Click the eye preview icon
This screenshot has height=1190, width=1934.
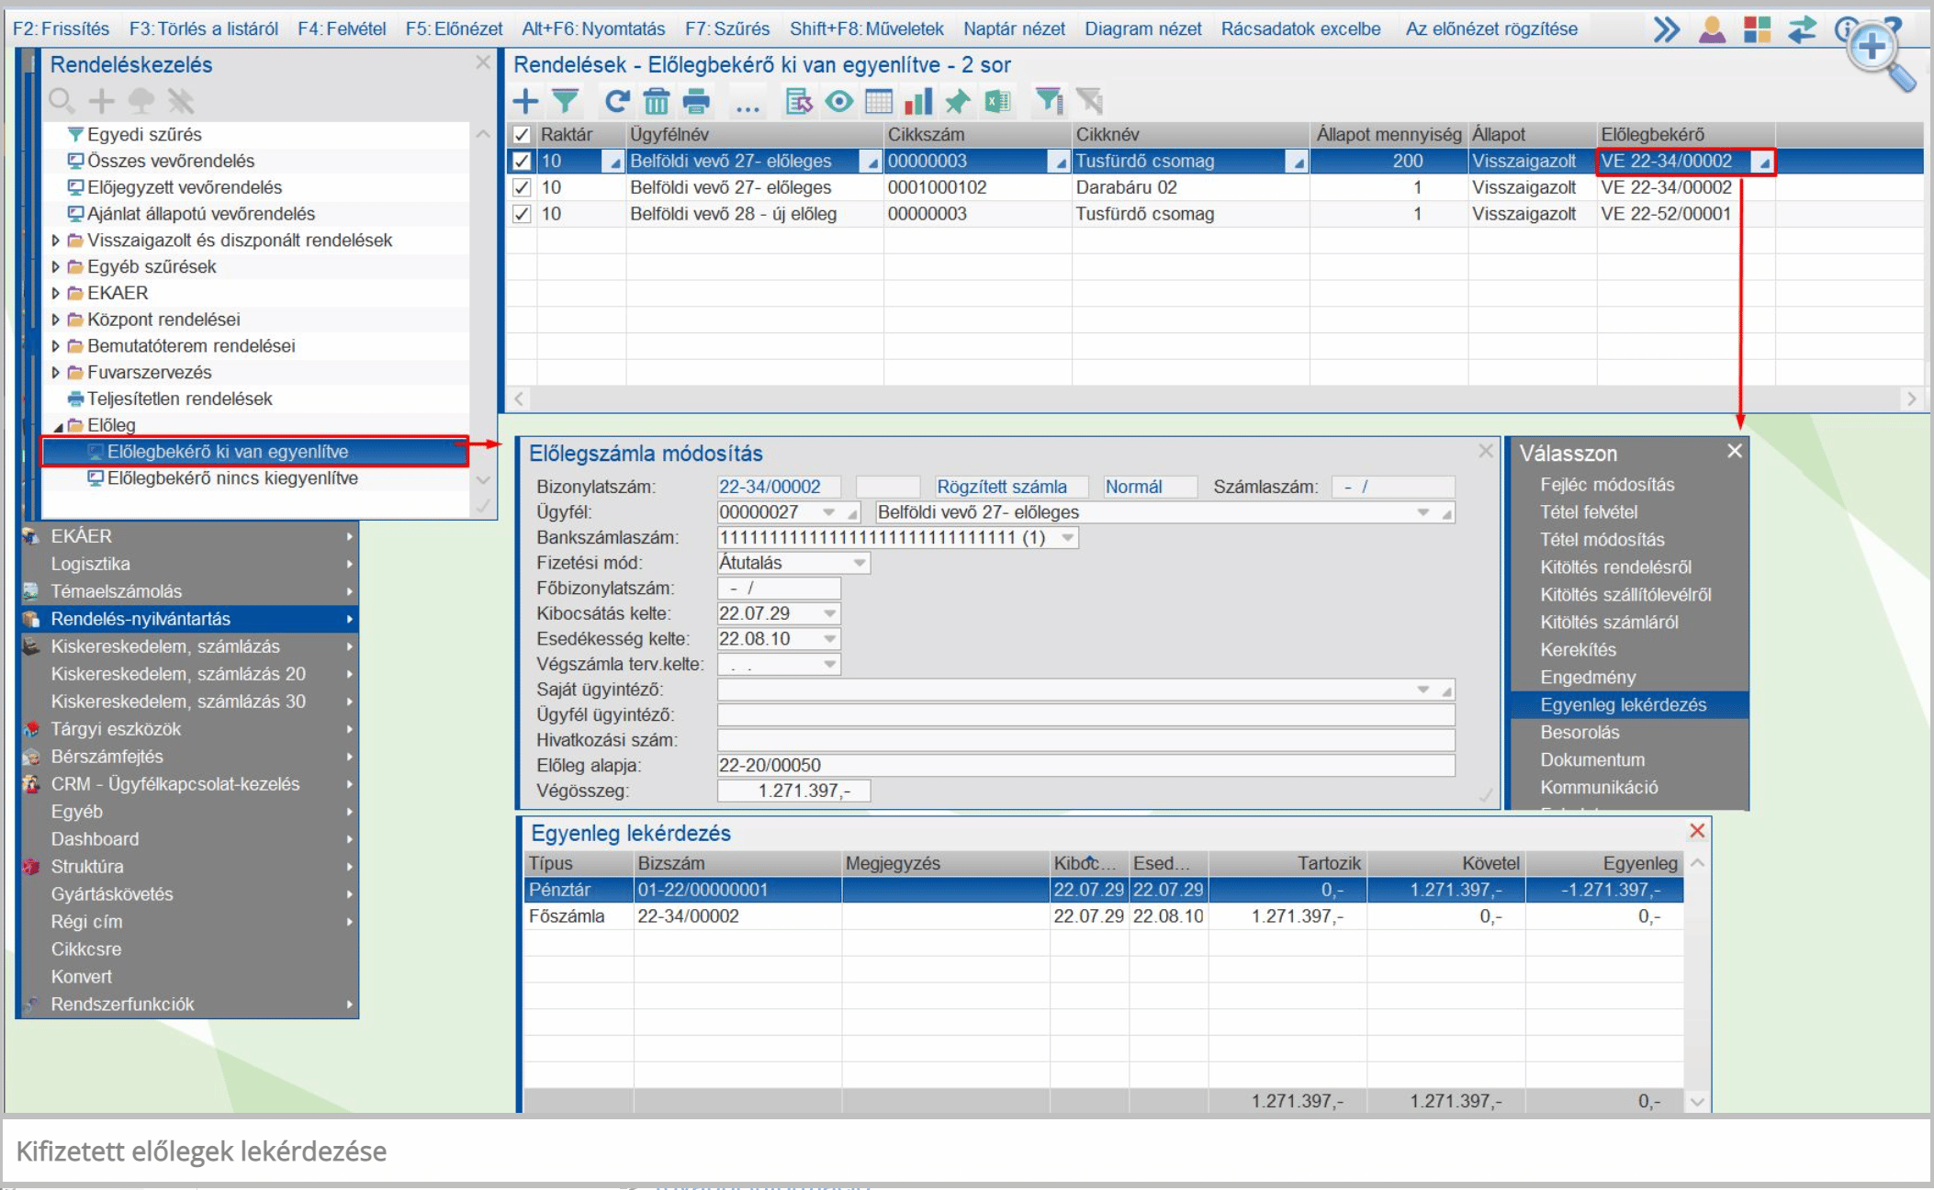(838, 101)
